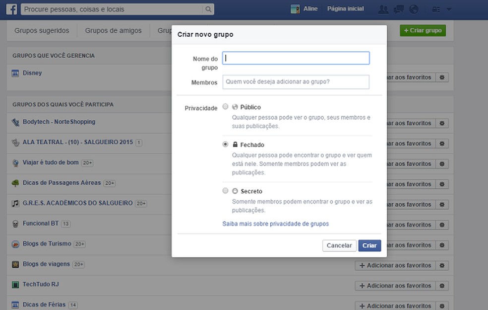Open messages icon in top bar
Image resolution: width=488 pixels, height=310 pixels.
(x=398, y=9)
